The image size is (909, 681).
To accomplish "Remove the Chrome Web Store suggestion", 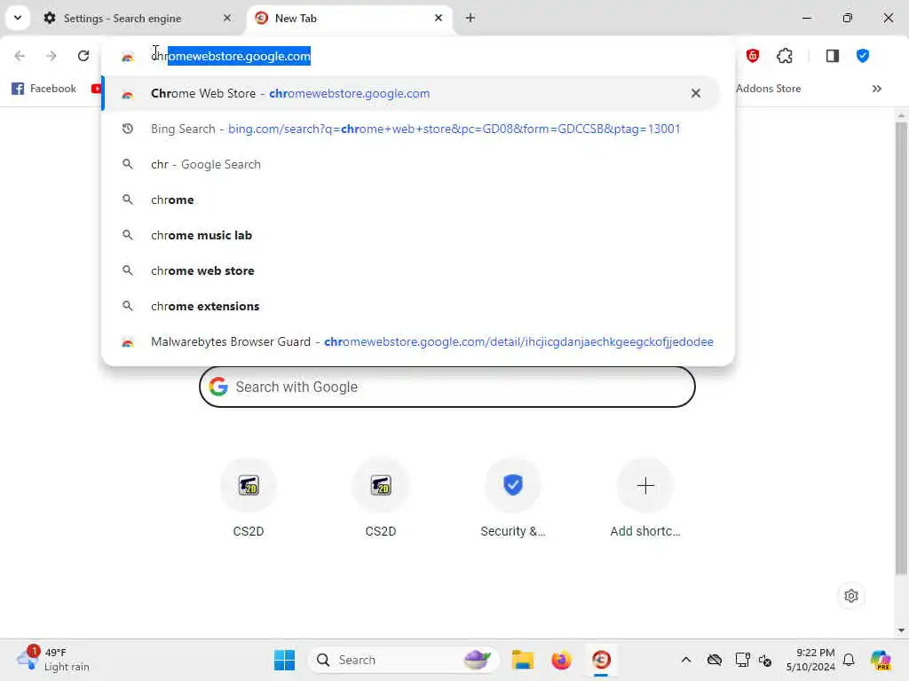I will (696, 93).
